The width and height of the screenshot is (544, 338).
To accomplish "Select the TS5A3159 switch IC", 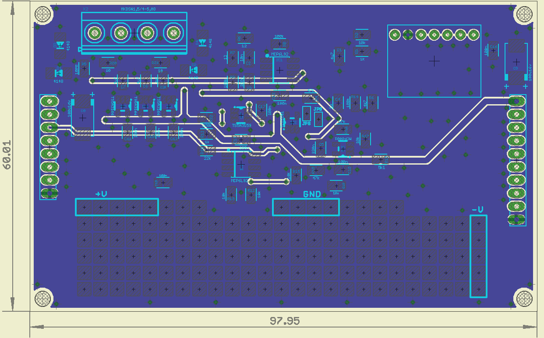I will pyautogui.click(x=240, y=116).
